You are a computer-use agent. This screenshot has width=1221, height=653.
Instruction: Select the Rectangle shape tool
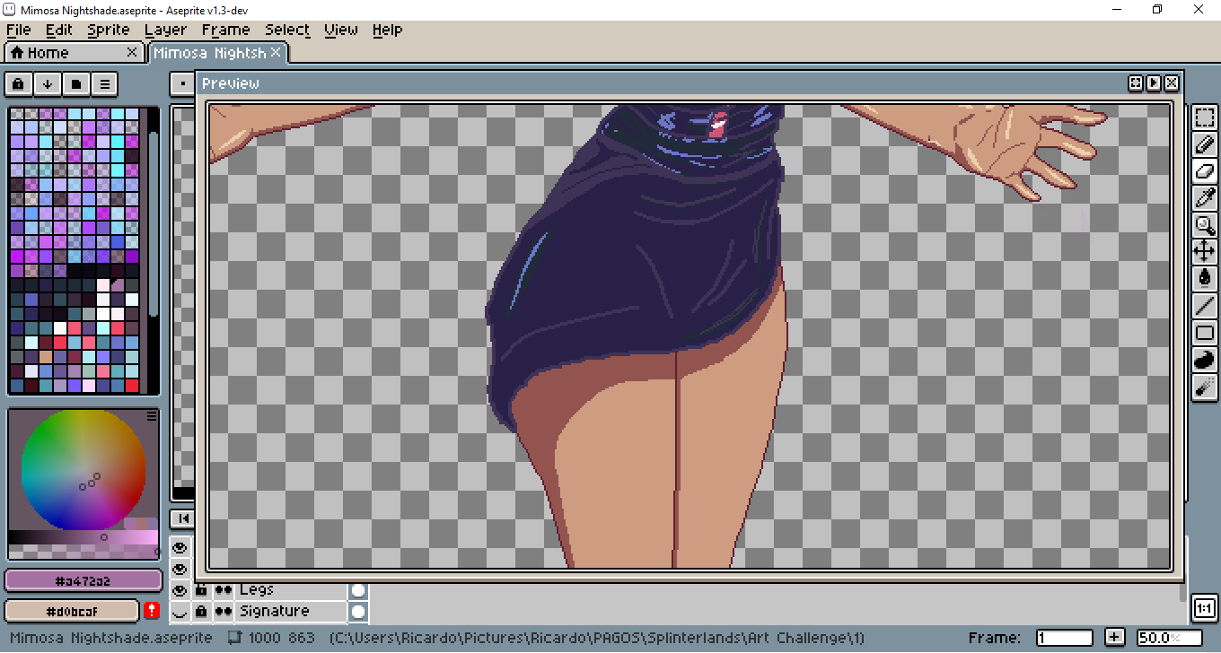tap(1205, 333)
